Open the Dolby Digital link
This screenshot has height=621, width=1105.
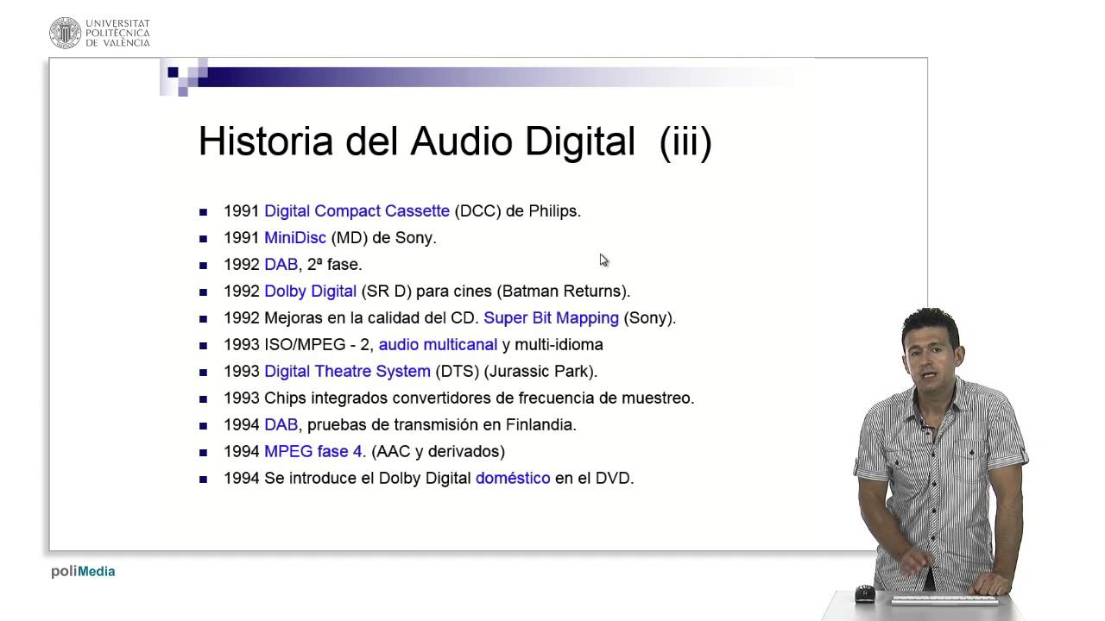[x=310, y=292]
